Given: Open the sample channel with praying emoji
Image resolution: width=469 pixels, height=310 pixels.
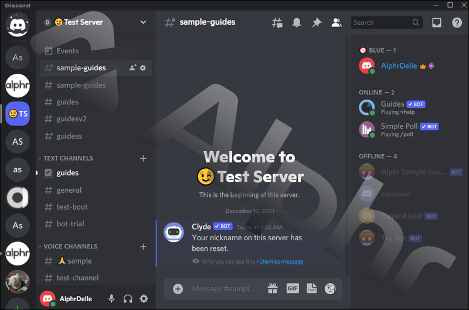Looking at the screenshot, I should tap(96, 261).
